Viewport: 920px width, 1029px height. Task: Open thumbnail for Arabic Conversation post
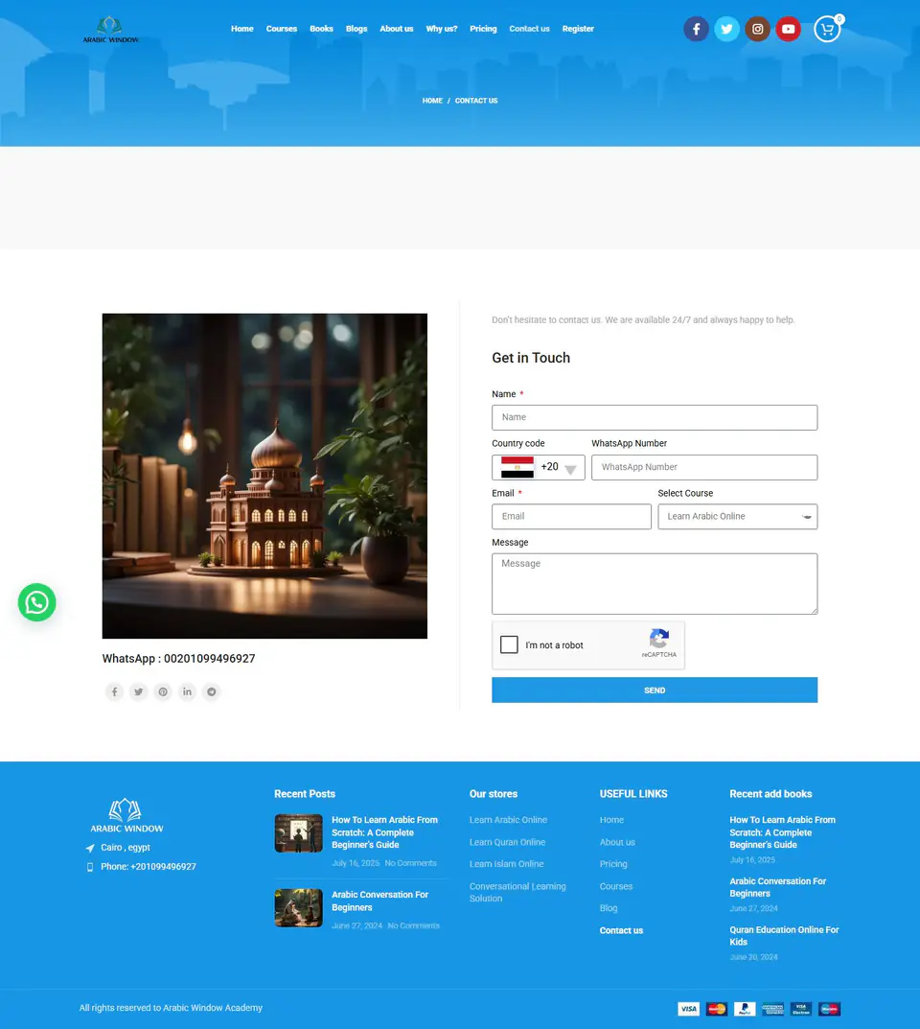point(298,907)
